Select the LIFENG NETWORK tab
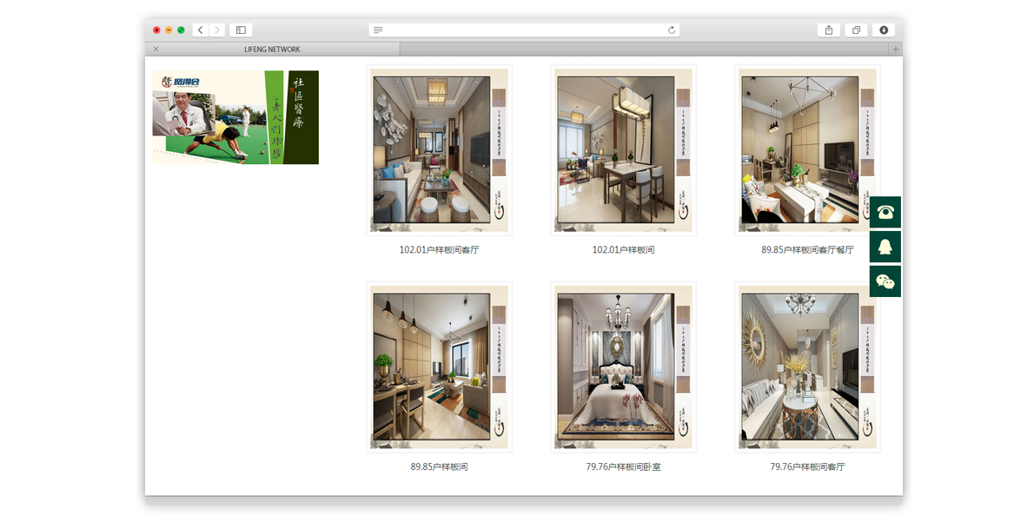Image resolution: width=1034 pixels, height=529 pixels. coord(272,50)
